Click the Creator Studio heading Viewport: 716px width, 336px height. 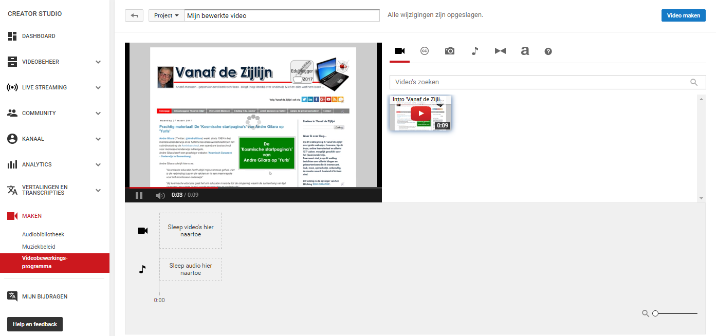point(35,14)
